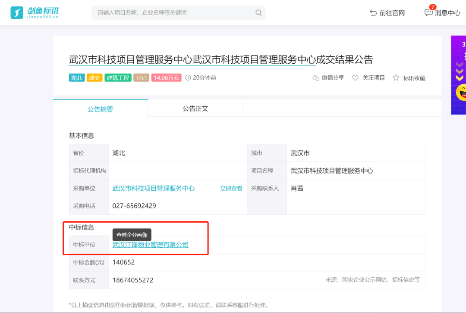
Task: Switch to the 公告正文 tab
Action: 195,108
